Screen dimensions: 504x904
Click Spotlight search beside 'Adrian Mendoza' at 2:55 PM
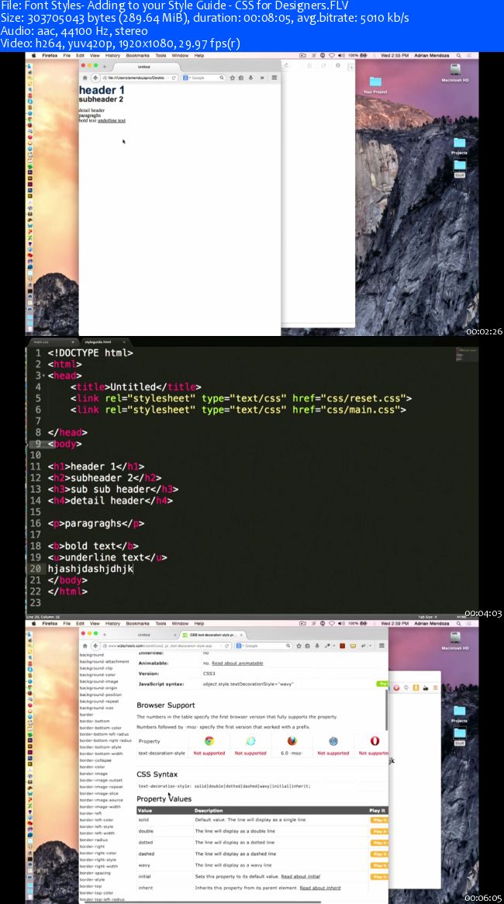coord(459,55)
